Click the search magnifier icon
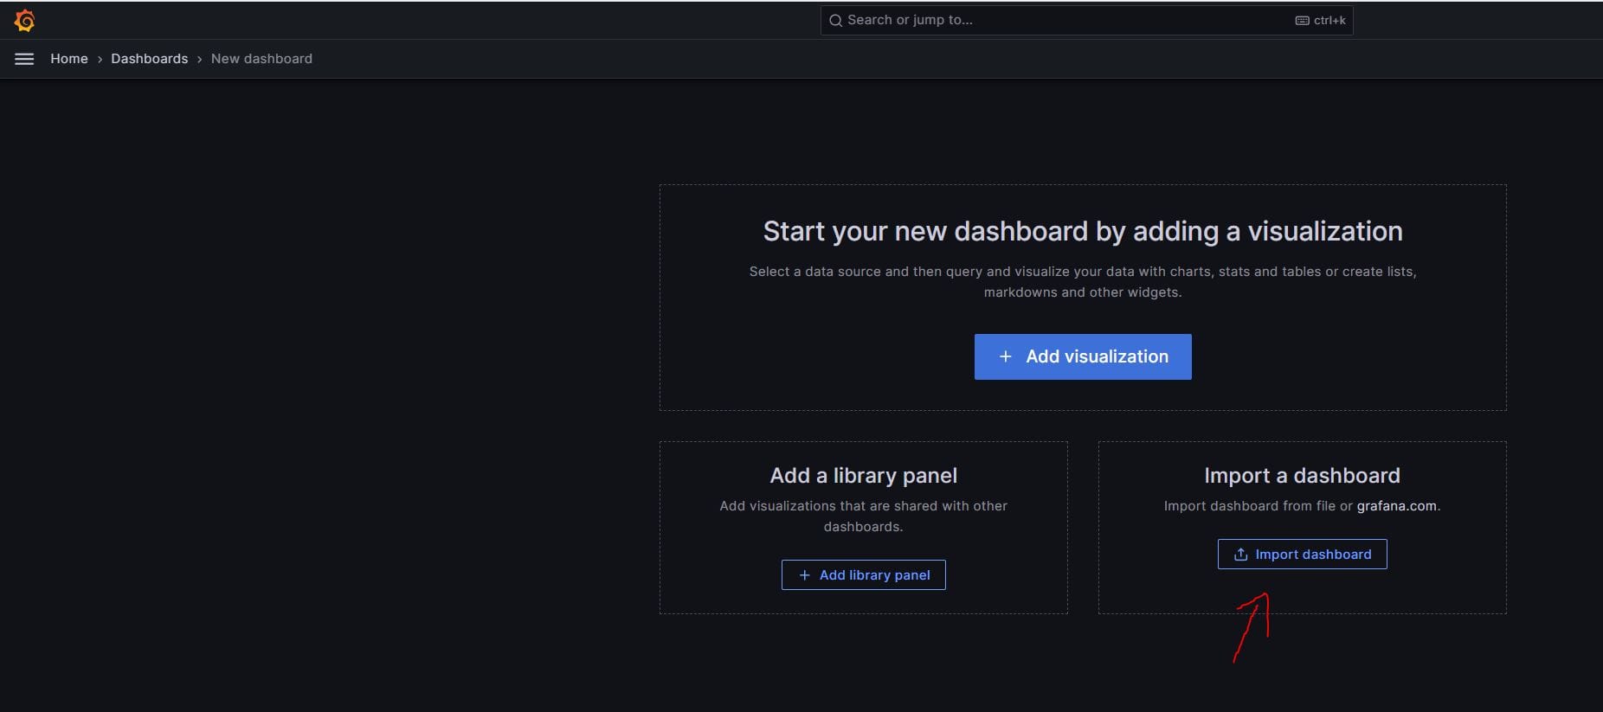Screen dimensions: 1603x712 [x=835, y=21]
